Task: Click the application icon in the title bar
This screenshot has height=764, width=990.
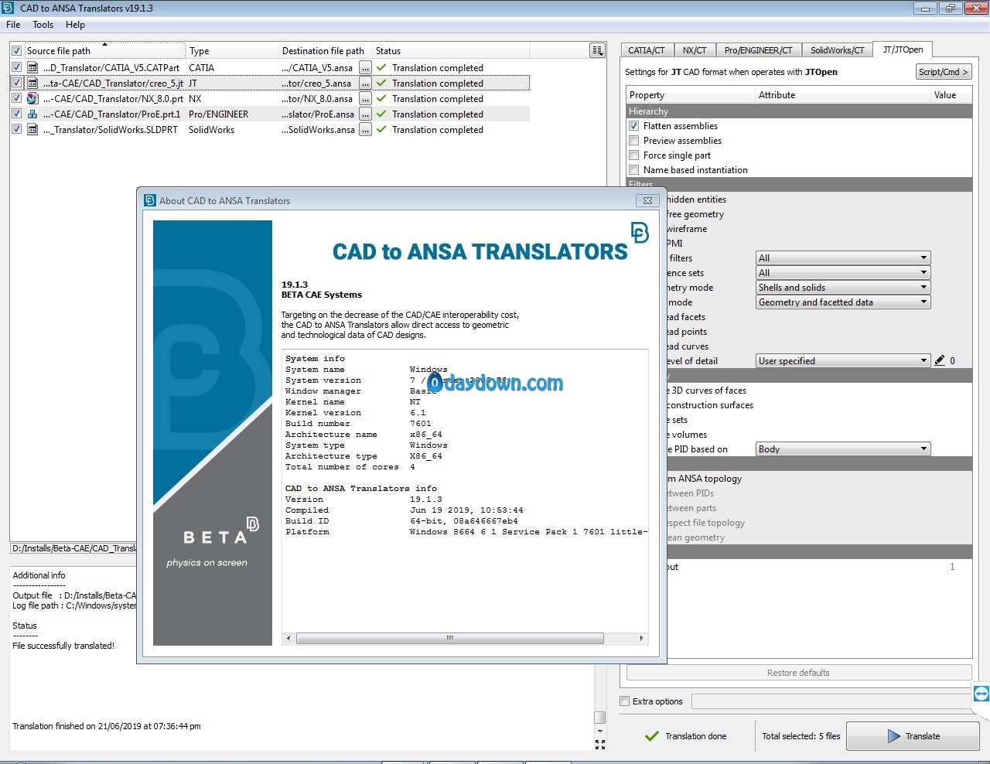Action: coord(9,8)
